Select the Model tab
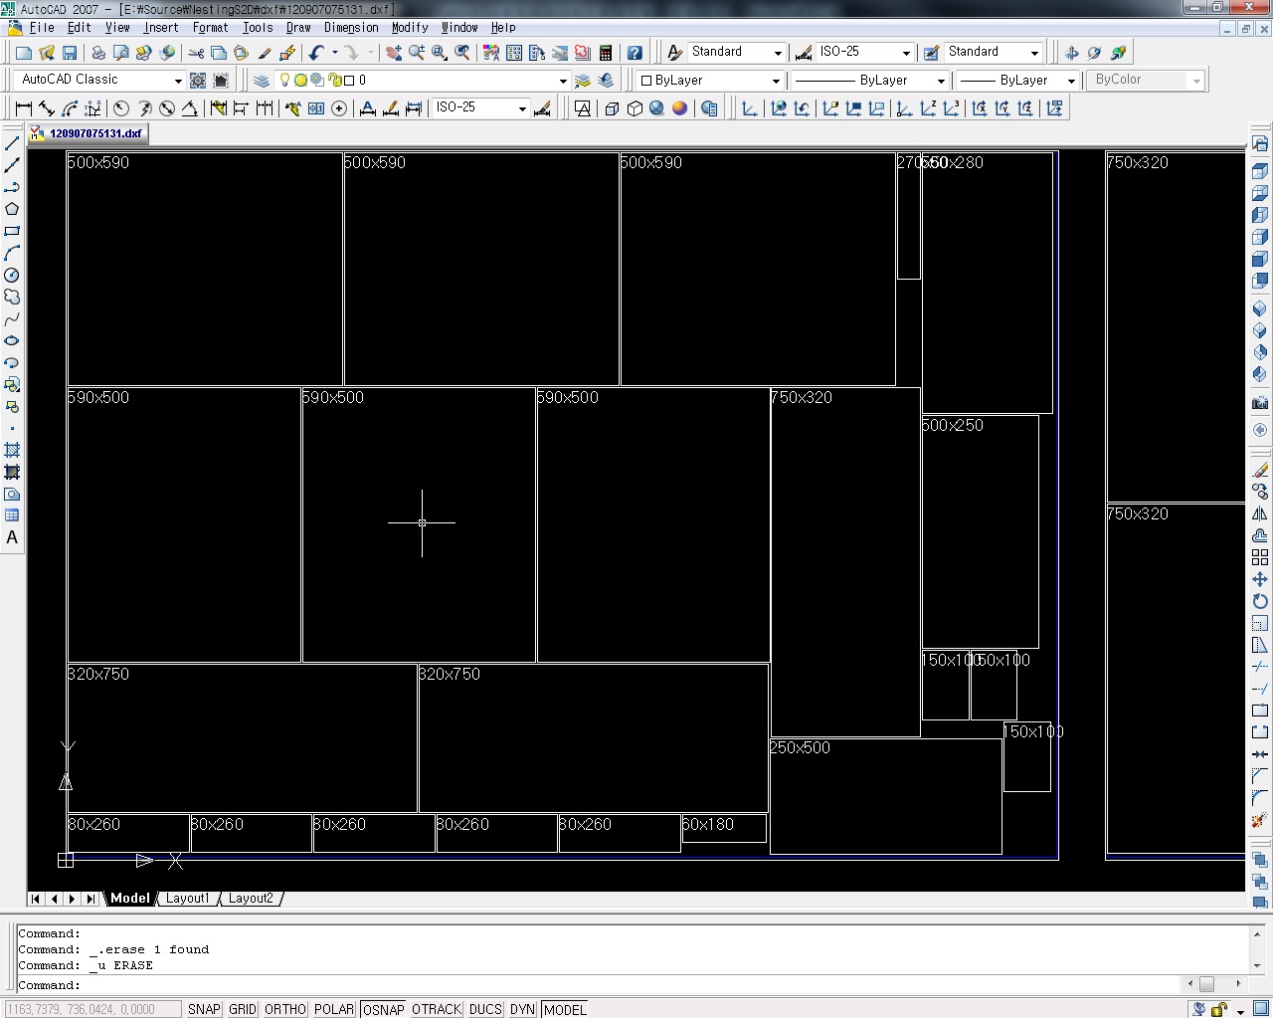 coord(130,899)
